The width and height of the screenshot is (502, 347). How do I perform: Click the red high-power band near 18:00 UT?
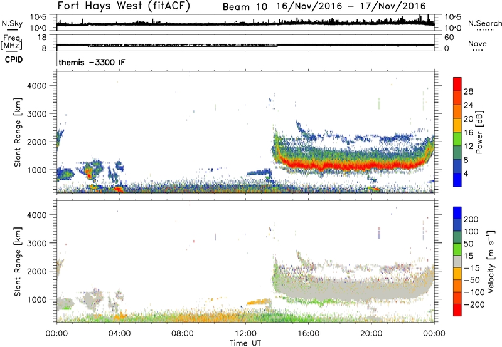pyautogui.click(x=340, y=165)
